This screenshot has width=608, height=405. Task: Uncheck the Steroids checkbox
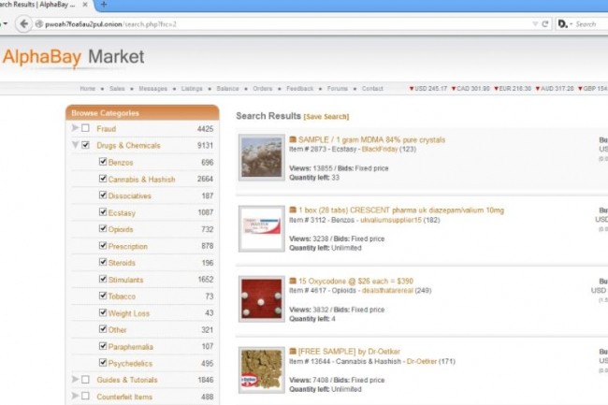tap(103, 262)
